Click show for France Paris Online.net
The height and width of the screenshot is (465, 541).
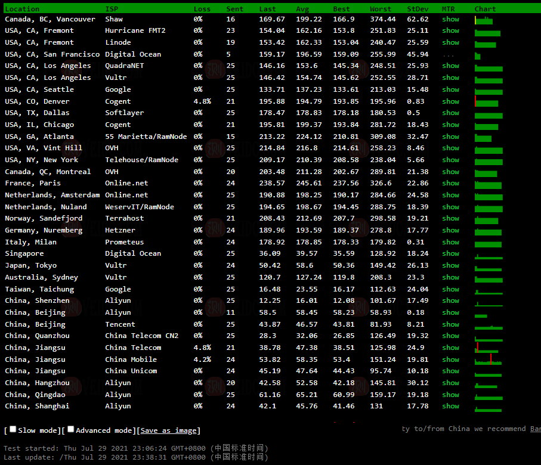[x=450, y=183]
